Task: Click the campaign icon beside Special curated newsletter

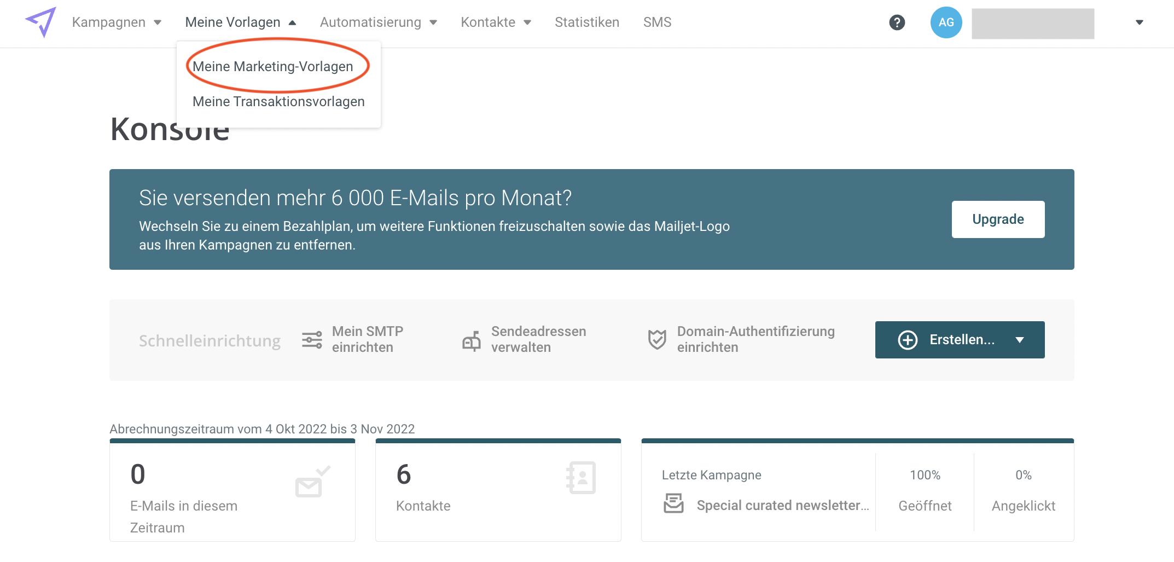Action: pos(673,503)
